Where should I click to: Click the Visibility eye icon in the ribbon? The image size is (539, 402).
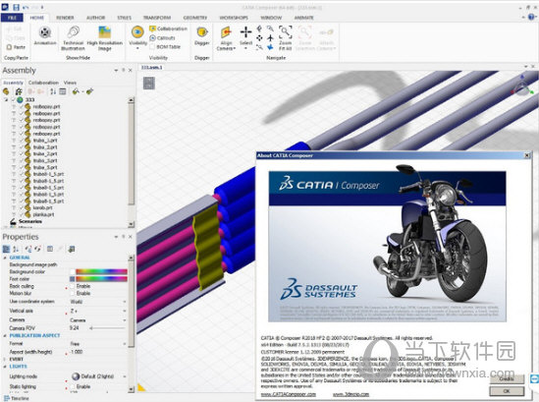click(x=137, y=32)
